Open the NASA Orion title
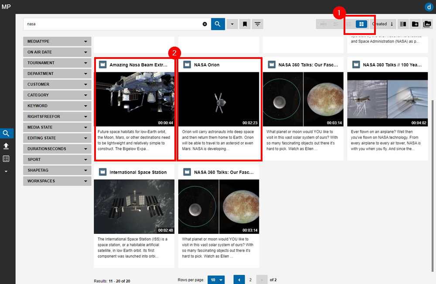The height and width of the screenshot is (284, 436). (207, 65)
